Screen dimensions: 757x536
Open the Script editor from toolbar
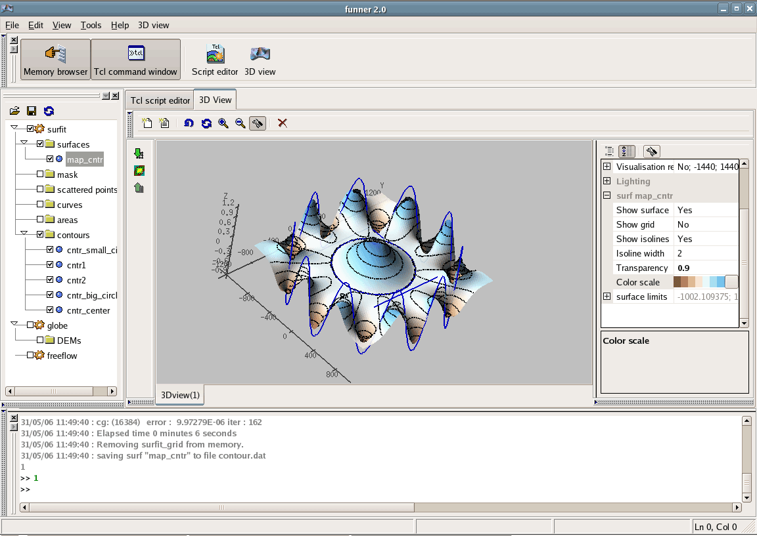point(215,60)
